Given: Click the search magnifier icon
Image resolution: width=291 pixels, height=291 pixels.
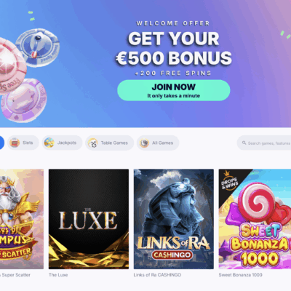Looking at the screenshot, I should 244,143.
